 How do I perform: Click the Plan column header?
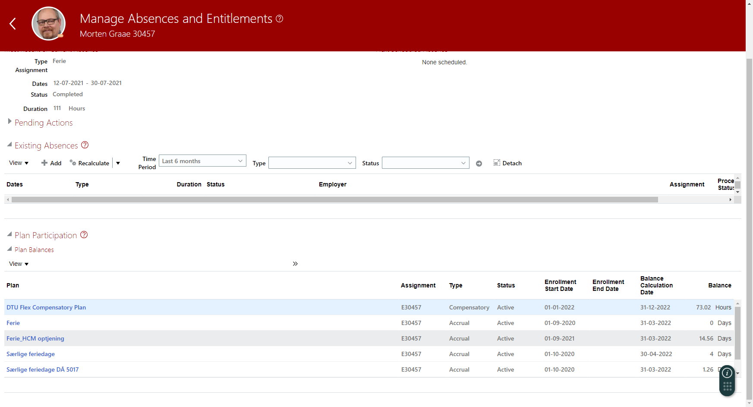(x=13, y=285)
